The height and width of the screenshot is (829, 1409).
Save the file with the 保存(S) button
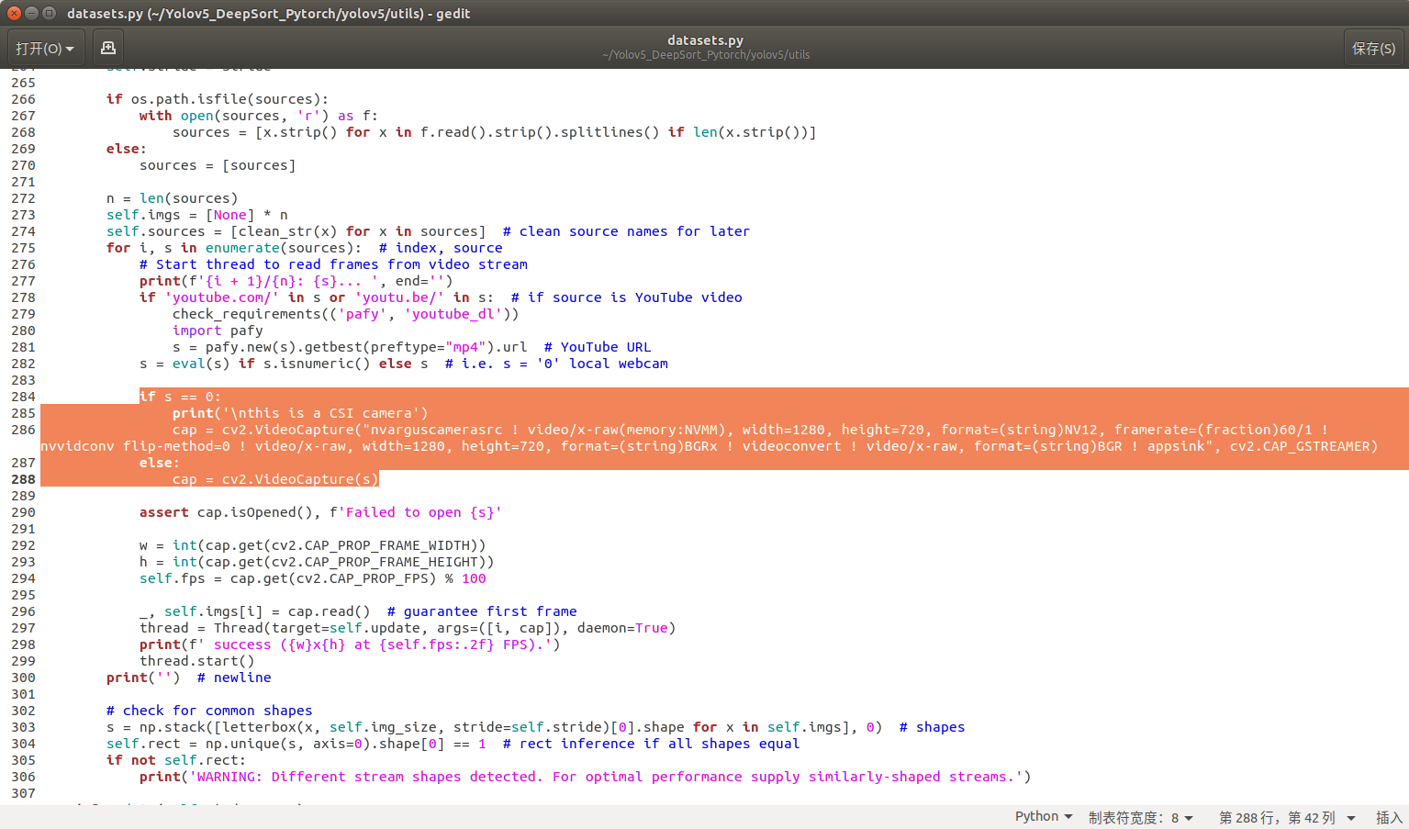1373,48
